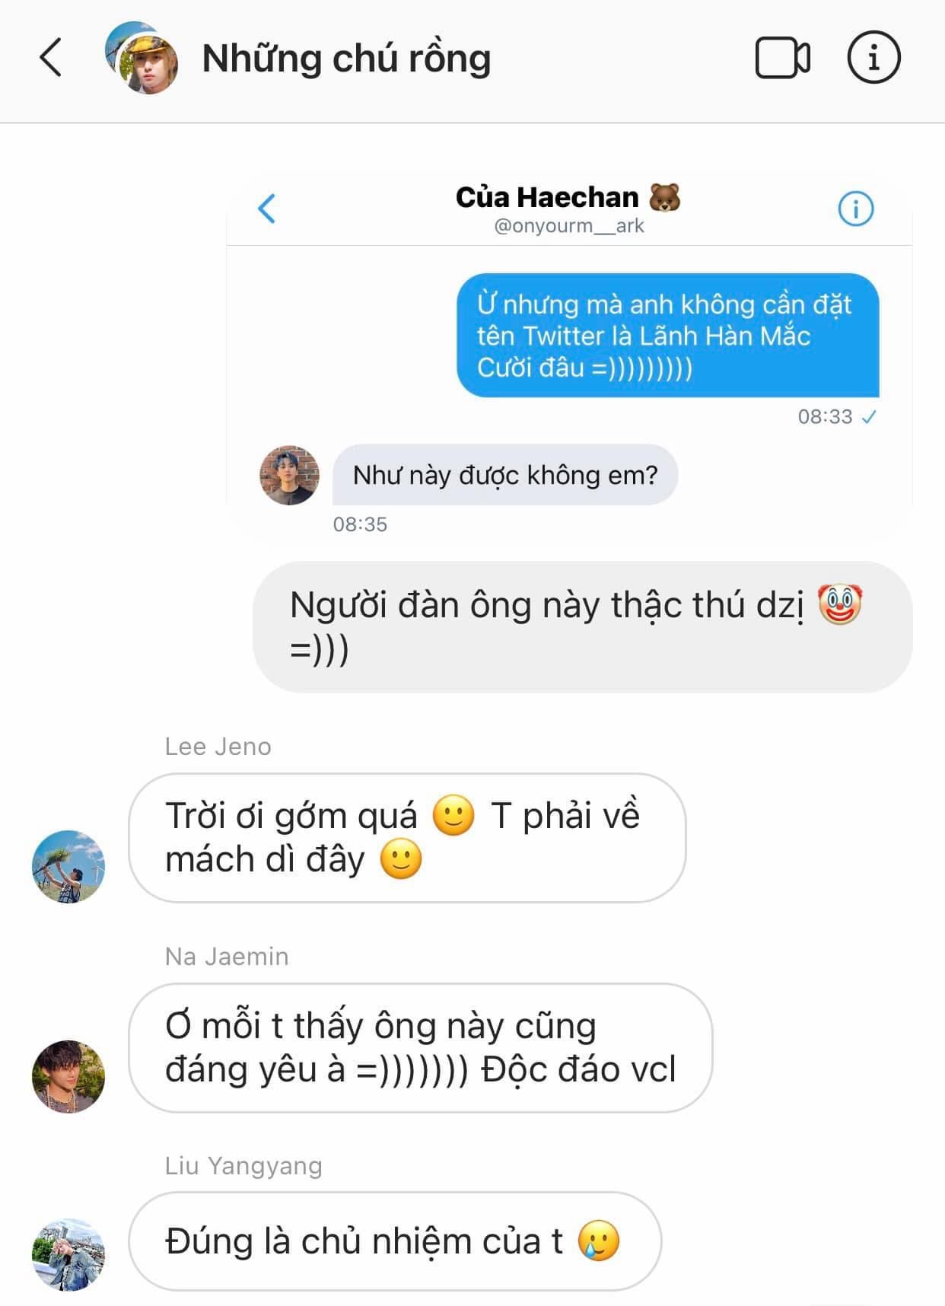
Task: Tap the @onyourm__ark handle text
Action: point(569,226)
